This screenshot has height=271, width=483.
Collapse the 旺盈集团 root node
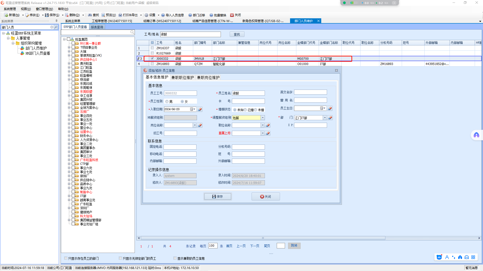[64, 39]
